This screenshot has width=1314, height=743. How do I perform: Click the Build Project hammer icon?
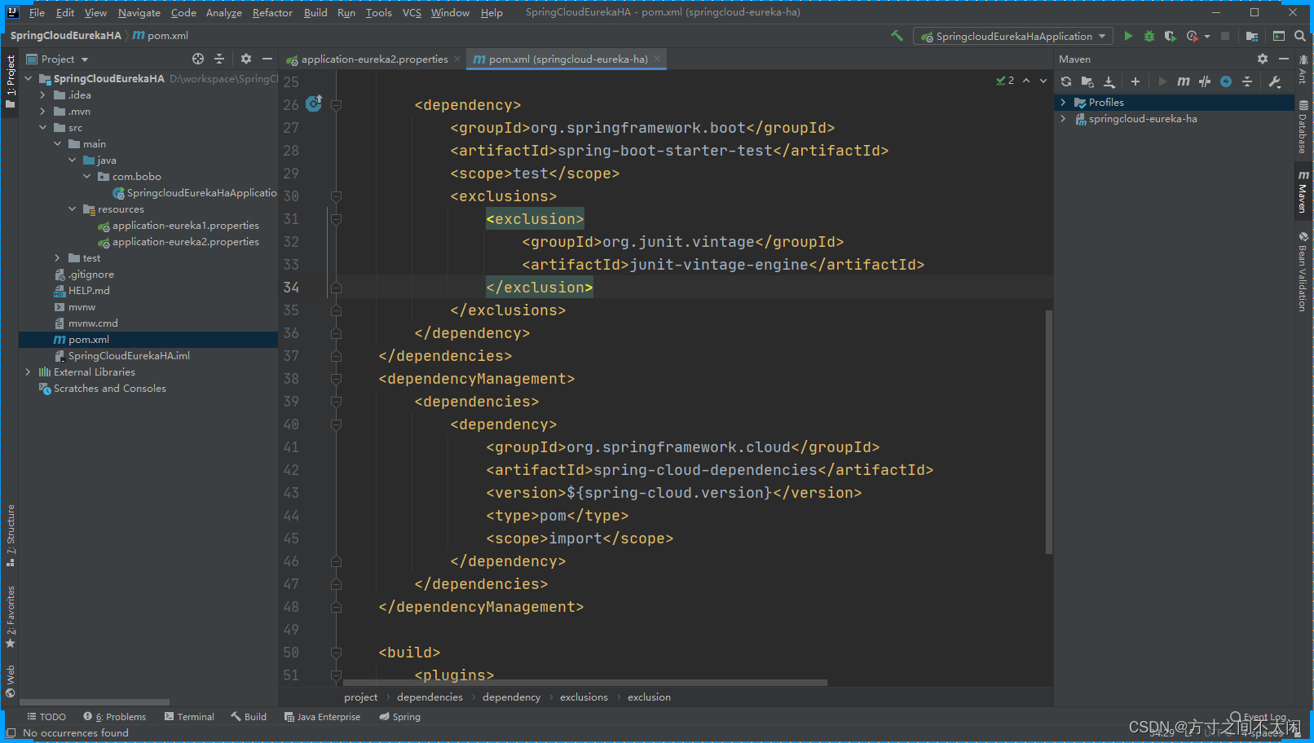pyautogui.click(x=897, y=36)
